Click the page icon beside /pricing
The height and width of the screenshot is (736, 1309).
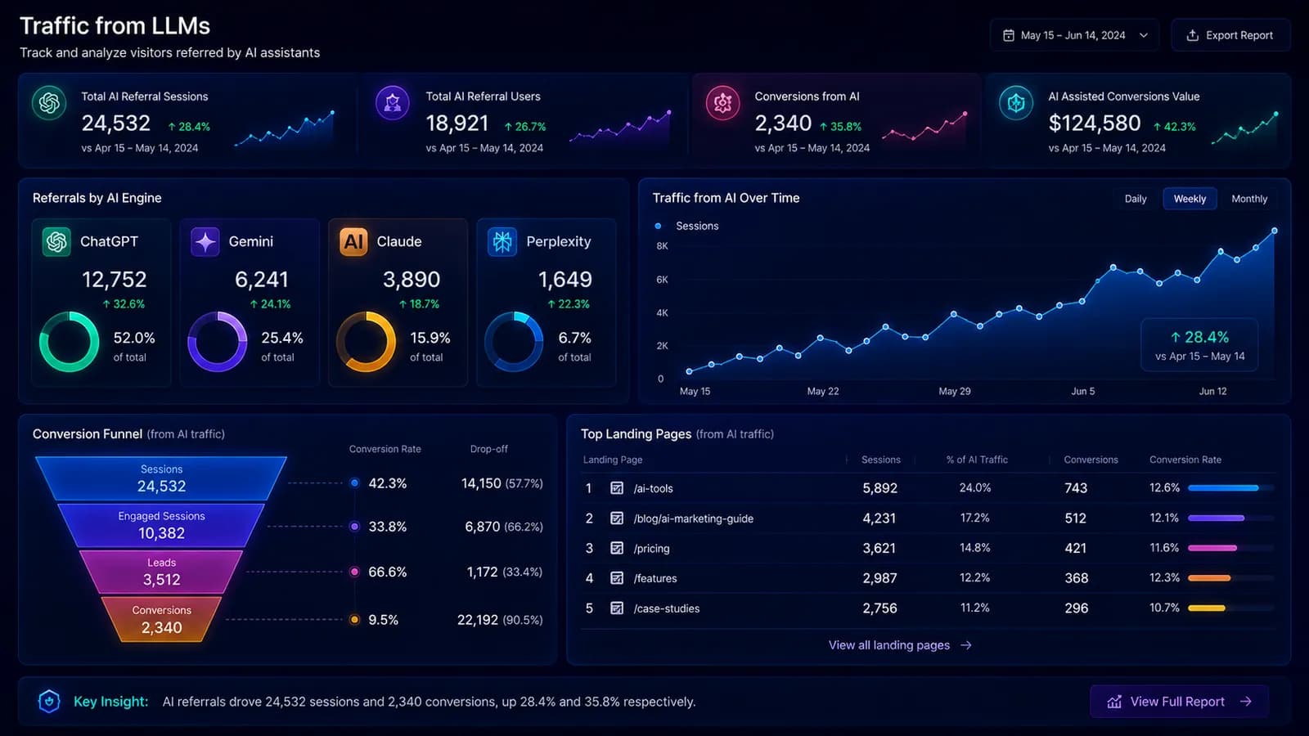point(617,548)
